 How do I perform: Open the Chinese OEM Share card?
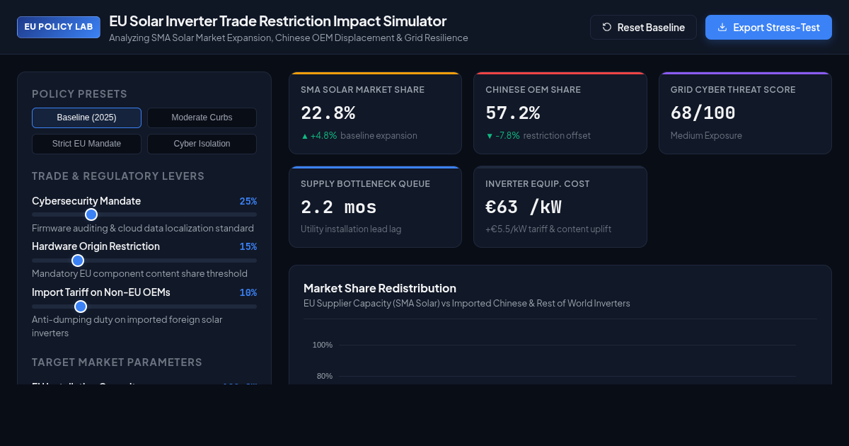pos(560,113)
